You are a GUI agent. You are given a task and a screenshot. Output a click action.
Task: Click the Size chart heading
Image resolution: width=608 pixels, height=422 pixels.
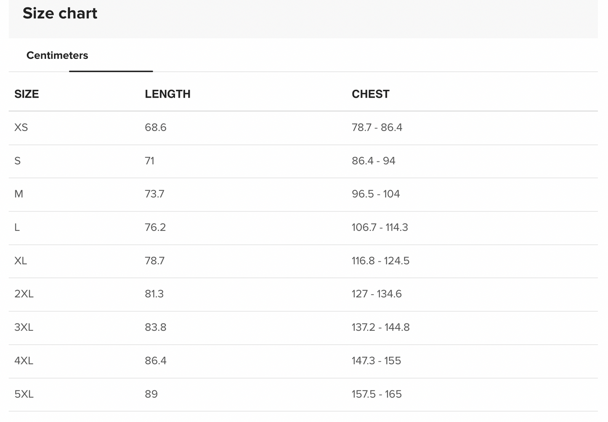pyautogui.click(x=60, y=13)
